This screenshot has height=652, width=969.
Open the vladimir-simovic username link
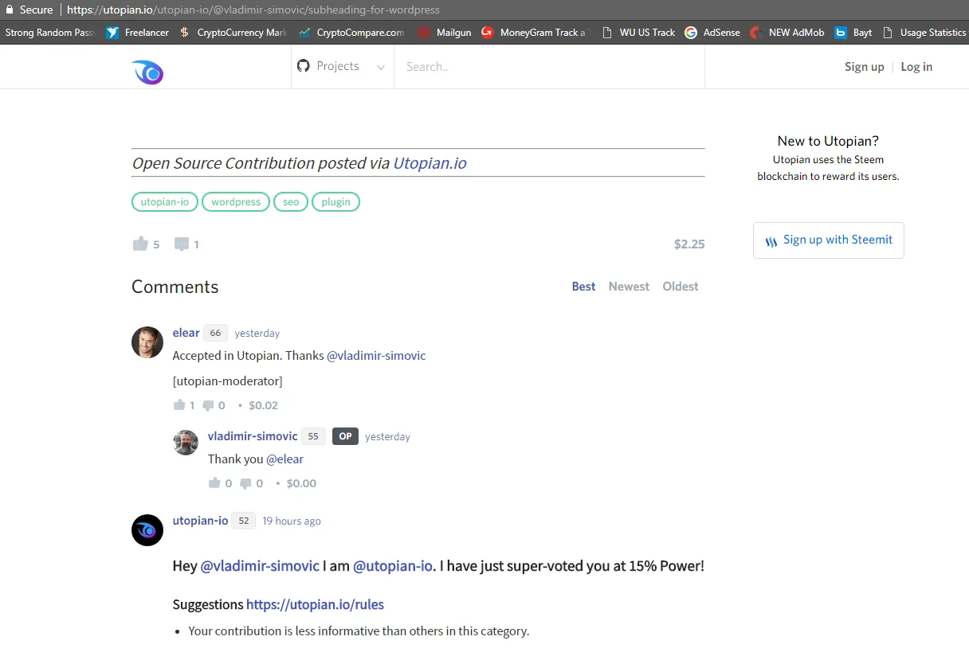(x=253, y=436)
